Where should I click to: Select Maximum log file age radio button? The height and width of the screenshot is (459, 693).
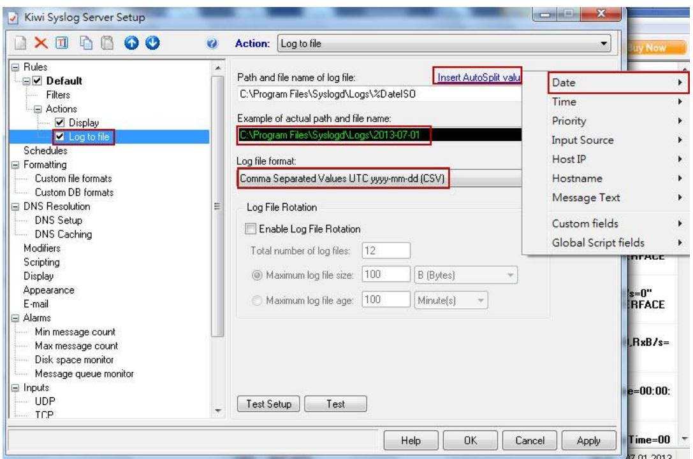pyautogui.click(x=257, y=300)
